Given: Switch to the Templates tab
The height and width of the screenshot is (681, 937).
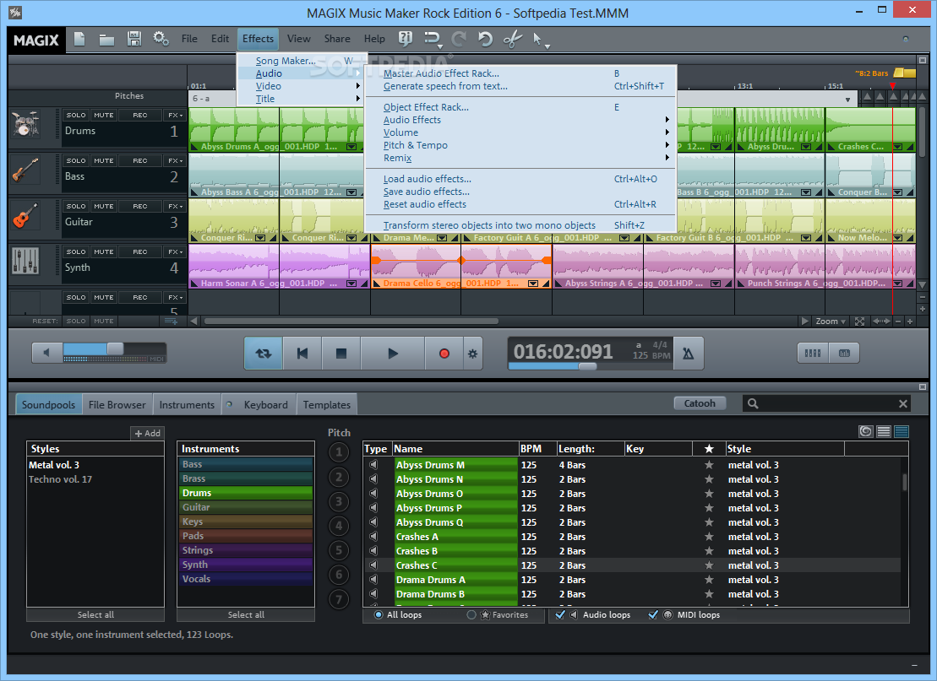Looking at the screenshot, I should pyautogui.click(x=326, y=405).
